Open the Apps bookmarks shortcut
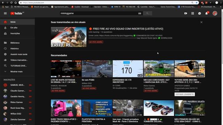The height and width of the screenshot is (125, 223). 6,7
